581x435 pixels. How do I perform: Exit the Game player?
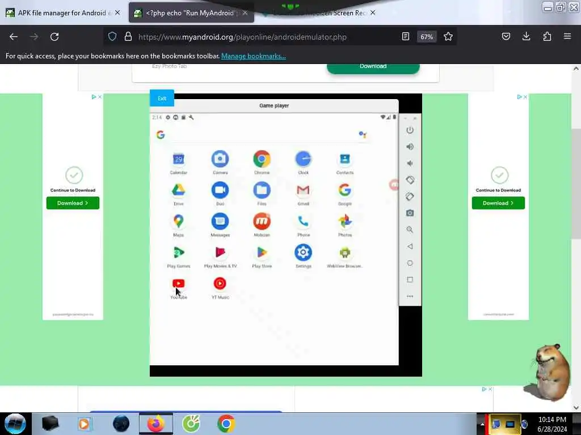click(x=162, y=99)
